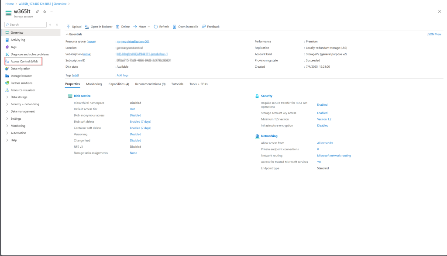Viewport: 447px width, 256px height.
Task: Click the Access Control (IAM) icon
Action: (x=7, y=61)
